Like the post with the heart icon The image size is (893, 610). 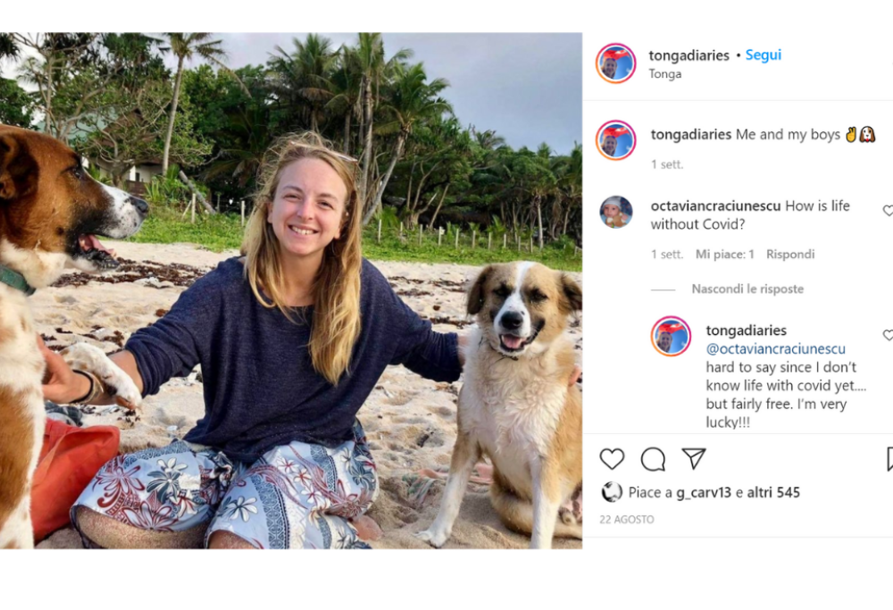(x=612, y=459)
